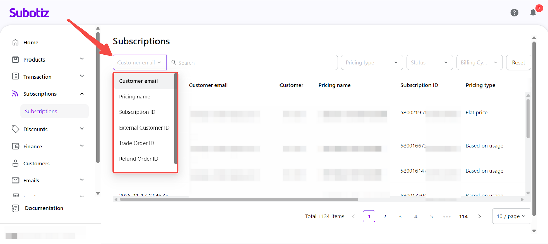
Task: Select Pricing name from search options
Action: [135, 97]
